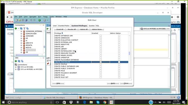Click the New file icon in SQL Developer toolbar
Image resolution: width=188 pixels, height=105 pixels.
tap(16, 20)
